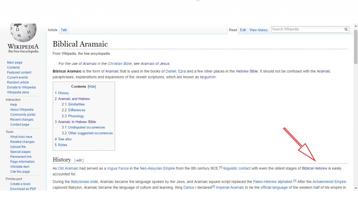Click the scrollbar down arrow
Viewport: 358px width, 201px height.
356,188
